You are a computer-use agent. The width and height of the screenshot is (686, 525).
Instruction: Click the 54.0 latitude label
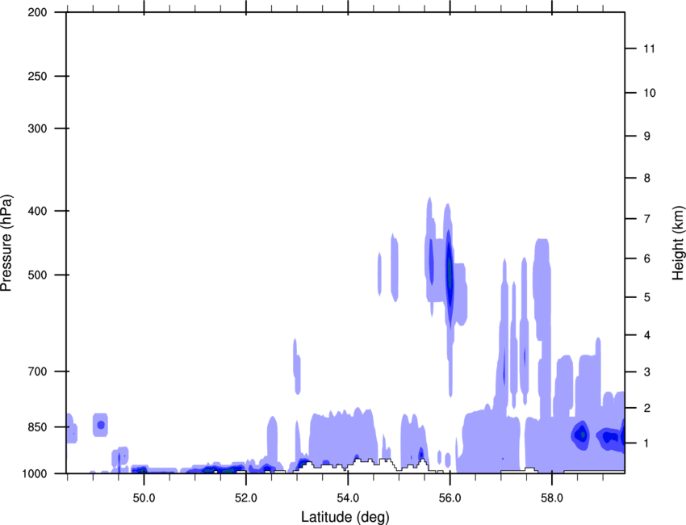(x=348, y=498)
